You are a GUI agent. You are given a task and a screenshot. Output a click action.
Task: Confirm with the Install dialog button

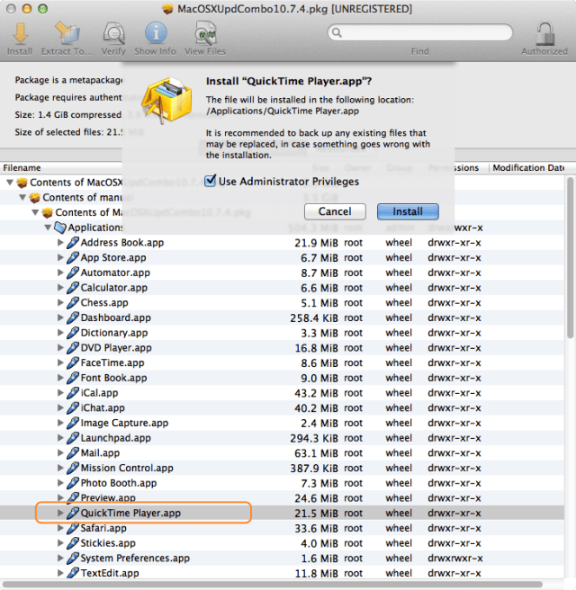[x=407, y=211]
